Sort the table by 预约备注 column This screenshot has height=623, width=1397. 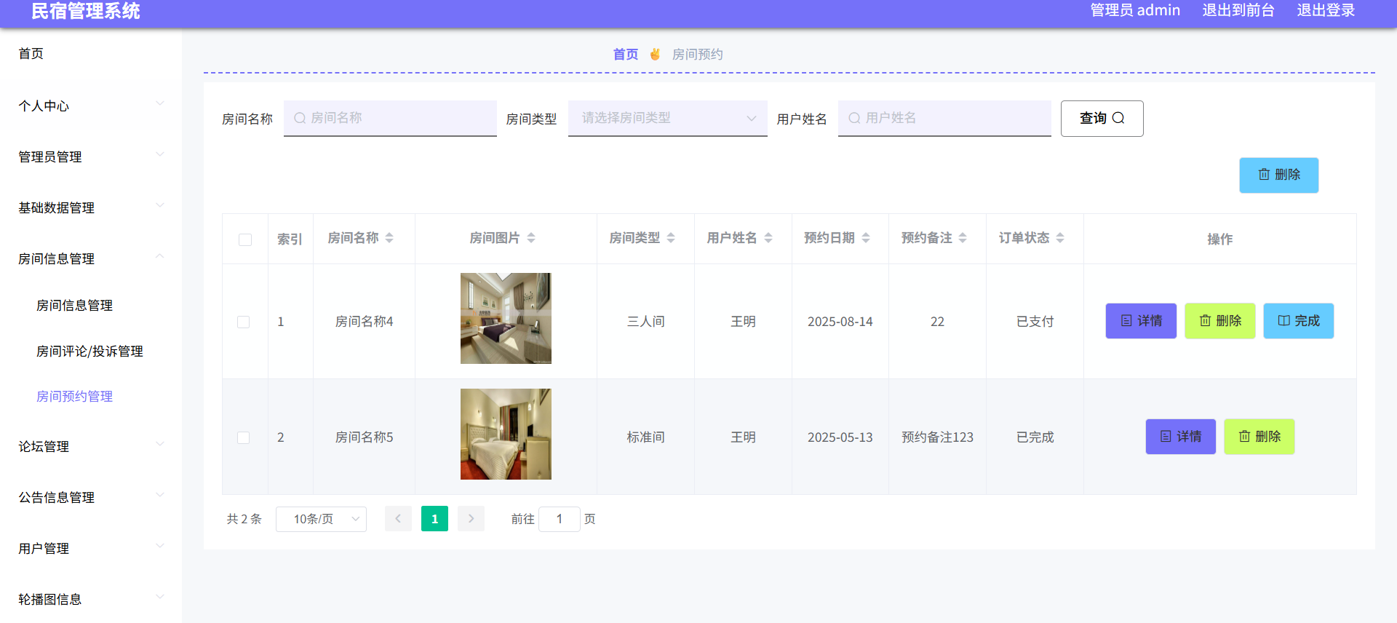pos(963,238)
